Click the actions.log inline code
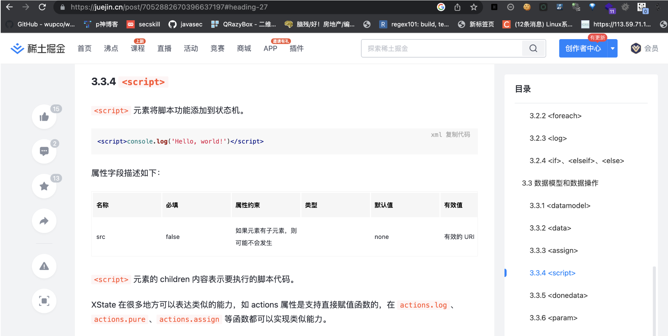This screenshot has height=336, width=668. tap(423, 305)
